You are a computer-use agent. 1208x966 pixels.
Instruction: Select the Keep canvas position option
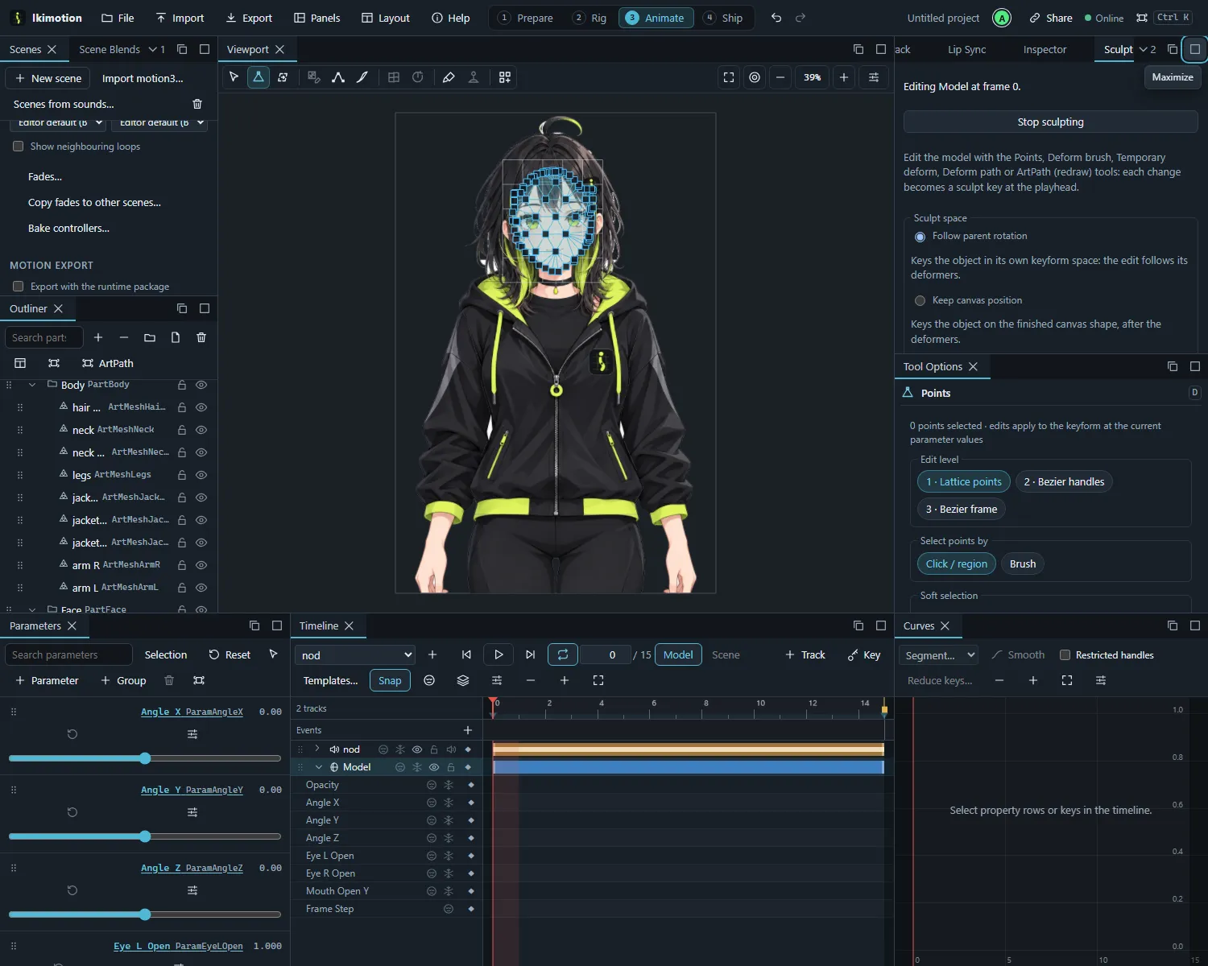(x=920, y=300)
